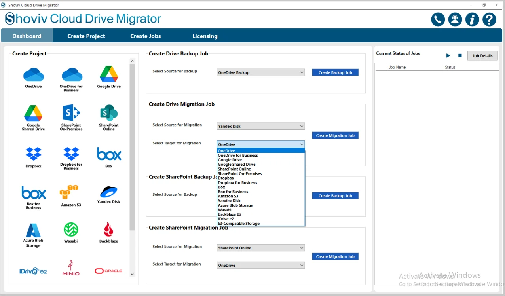Click the phone contact icon in header
The height and width of the screenshot is (296, 505).
click(x=438, y=19)
